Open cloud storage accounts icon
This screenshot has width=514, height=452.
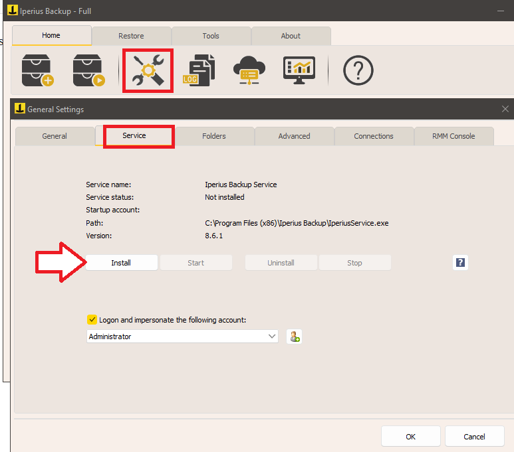click(249, 70)
